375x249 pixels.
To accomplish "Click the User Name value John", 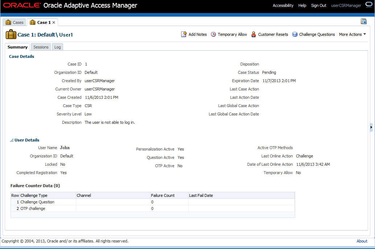I will tap(65, 148).
